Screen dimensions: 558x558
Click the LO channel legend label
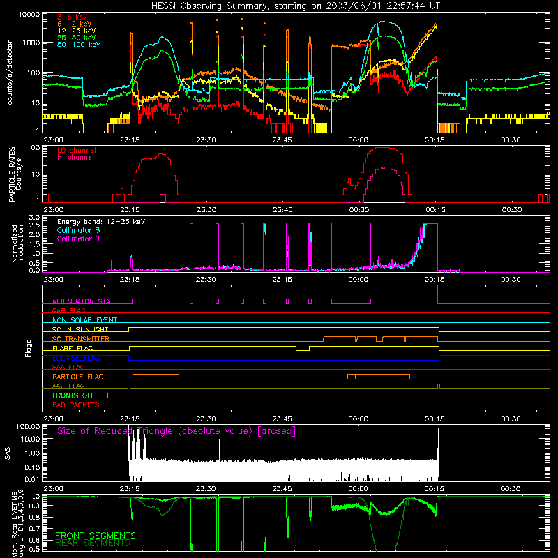click(x=77, y=150)
